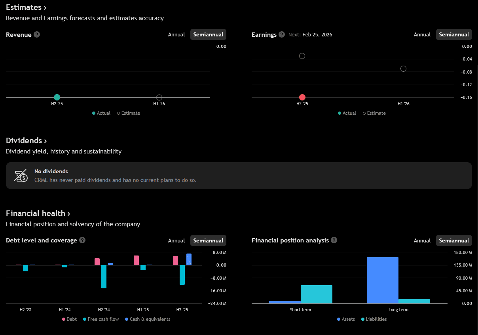The height and width of the screenshot is (335, 478).
Task: Click the red H2 '25 actual earnings dot
Action: [302, 97]
